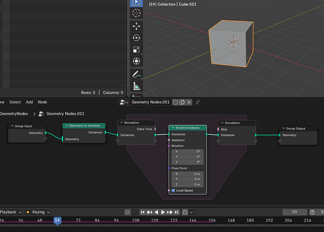Collapse the Group Output node
This screenshot has height=232, width=324.
point(284,128)
